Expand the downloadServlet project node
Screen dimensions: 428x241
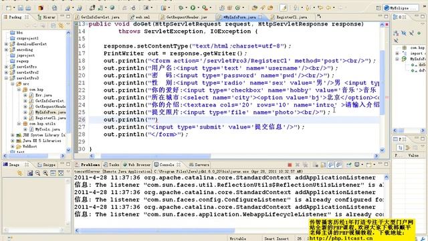[x=6, y=44]
